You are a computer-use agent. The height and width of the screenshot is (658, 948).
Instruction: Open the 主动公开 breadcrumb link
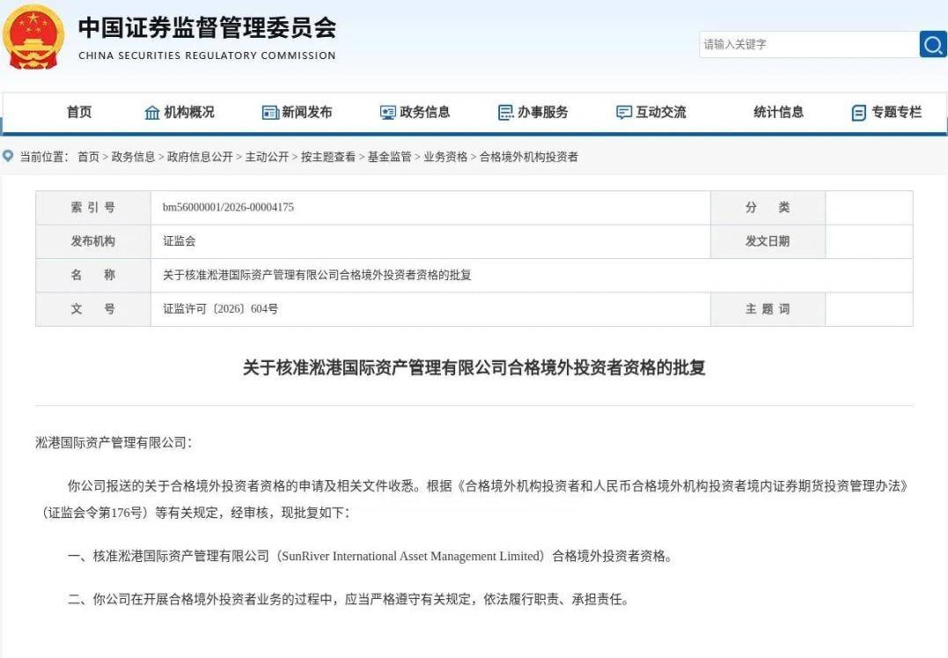point(267,157)
